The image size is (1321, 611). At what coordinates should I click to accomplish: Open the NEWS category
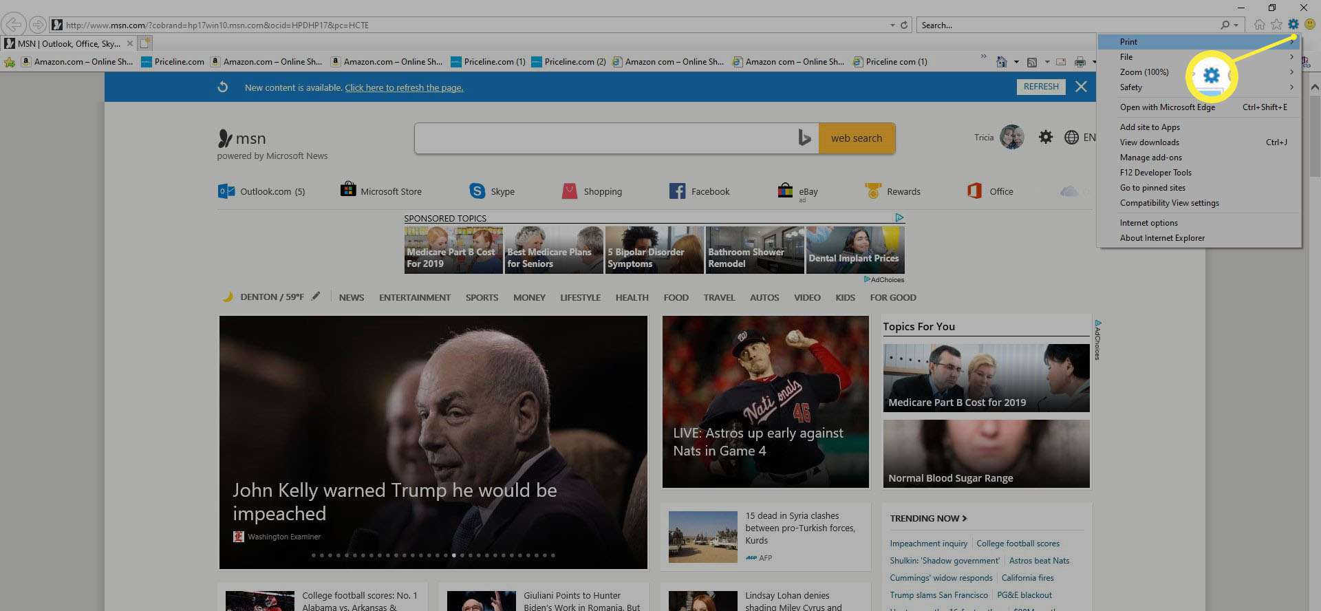pos(352,297)
